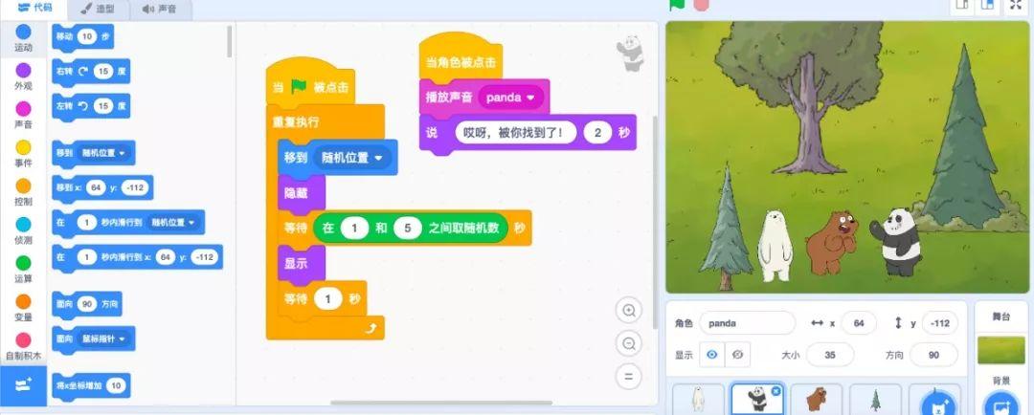Viewport: 1034px width, 415px height.
Task: Show the sprite with the eye button
Action: 711,355
